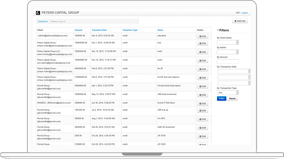Edit the Add'l JR investment row
This screenshot has height=159, width=284.
click(202, 128)
